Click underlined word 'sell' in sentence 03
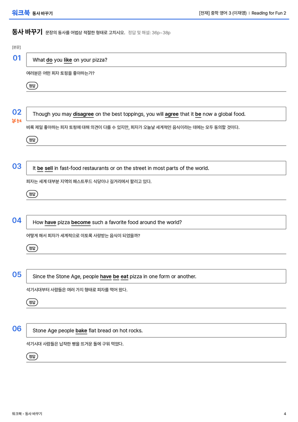 point(49,168)
